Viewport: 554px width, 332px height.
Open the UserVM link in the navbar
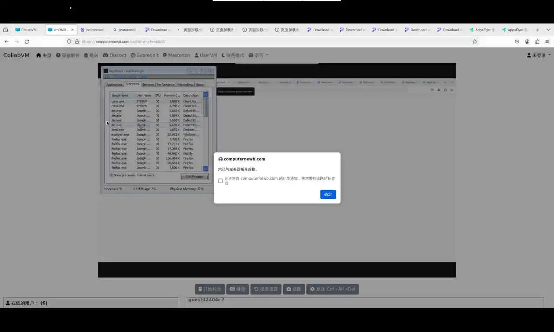[x=206, y=55]
